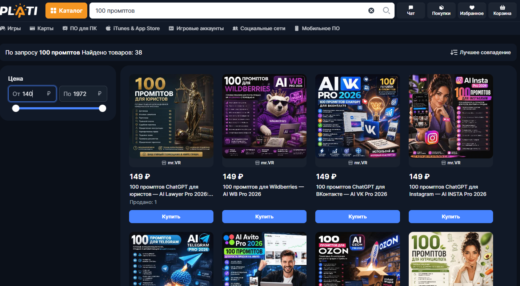This screenshot has height=286, width=520.
Task: Open seller mr.VR under Wildberries product
Action: pyautogui.click(x=264, y=163)
